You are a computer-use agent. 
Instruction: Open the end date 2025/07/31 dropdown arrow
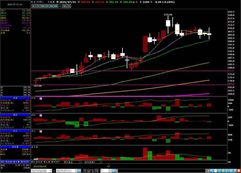coord(76,171)
